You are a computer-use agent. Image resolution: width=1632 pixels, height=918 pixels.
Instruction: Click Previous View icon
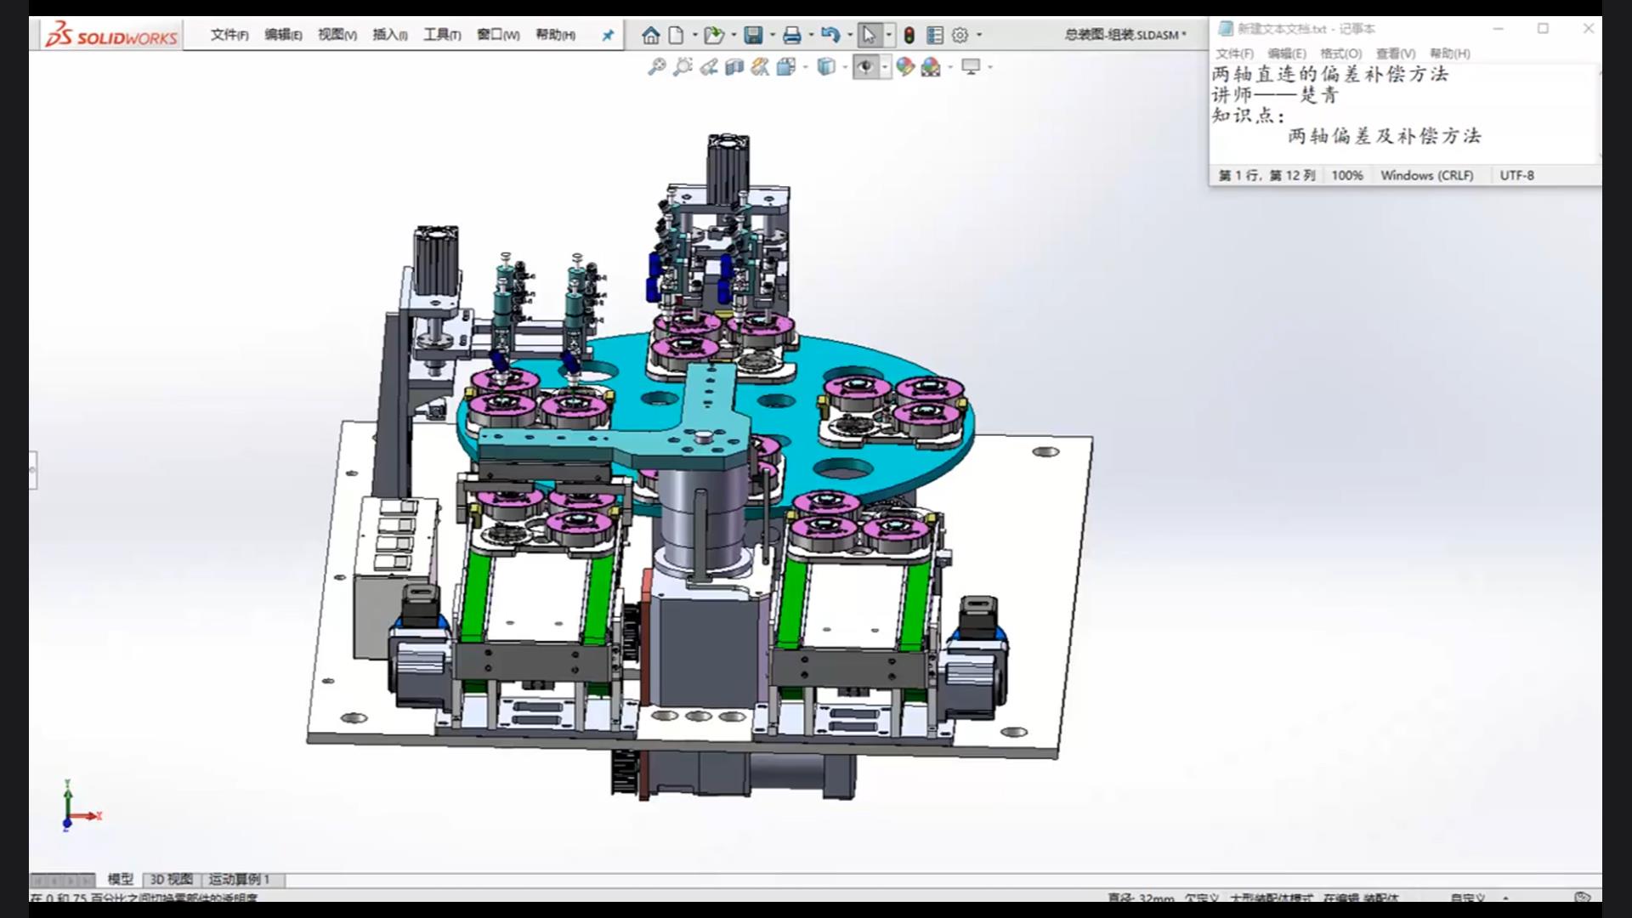709,66
